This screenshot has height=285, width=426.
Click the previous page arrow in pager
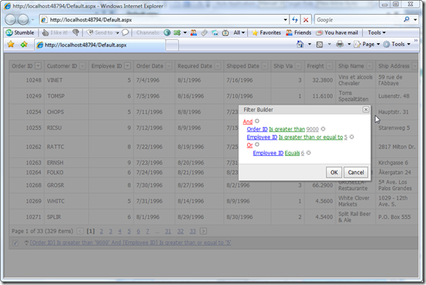(x=80, y=232)
